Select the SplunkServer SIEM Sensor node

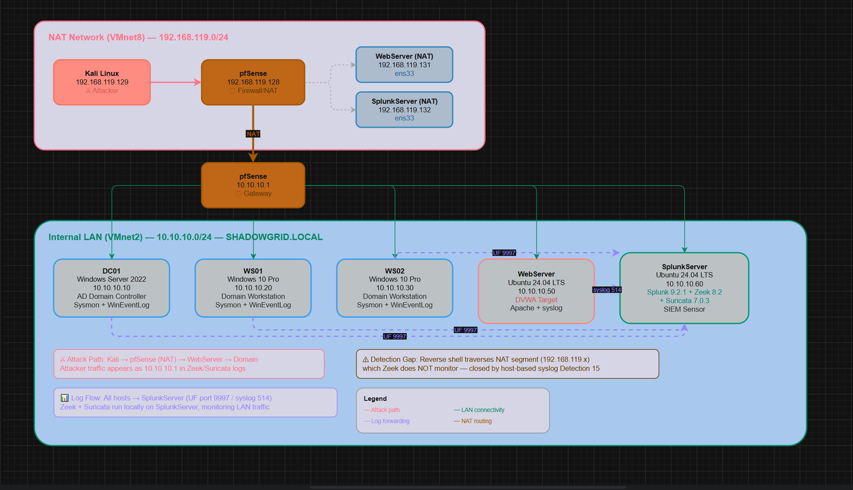[x=684, y=288]
